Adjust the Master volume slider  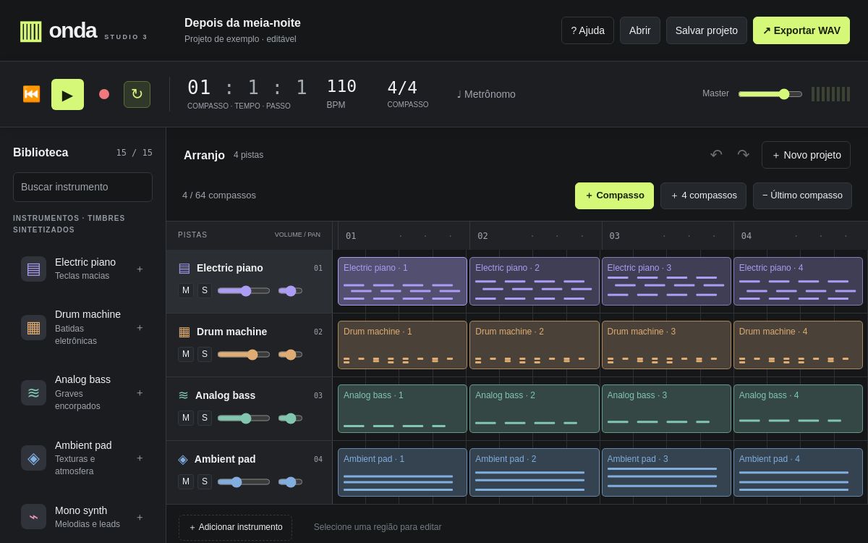click(770, 94)
